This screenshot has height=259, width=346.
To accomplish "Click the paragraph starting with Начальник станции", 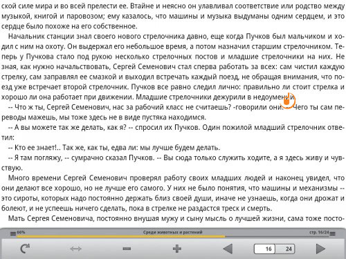I will pos(173,66).
